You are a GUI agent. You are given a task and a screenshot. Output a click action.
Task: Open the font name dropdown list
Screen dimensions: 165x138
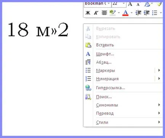109,3
